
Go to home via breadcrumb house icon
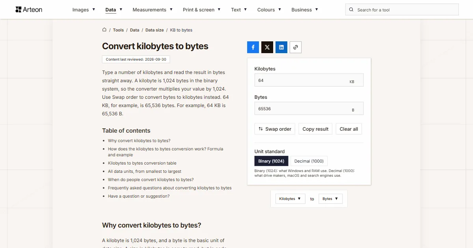click(104, 30)
